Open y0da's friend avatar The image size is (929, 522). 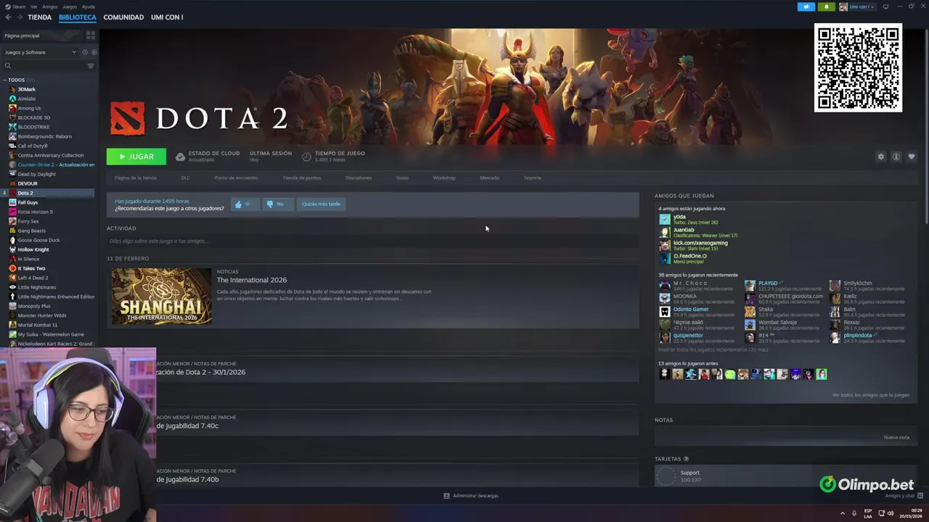(665, 219)
